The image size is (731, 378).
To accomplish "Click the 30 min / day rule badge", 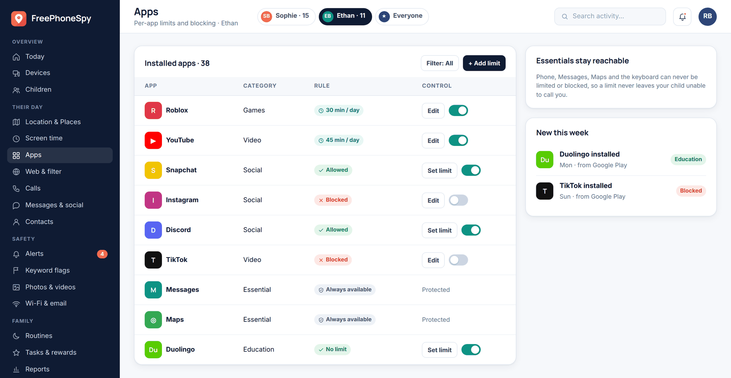I will pos(338,110).
